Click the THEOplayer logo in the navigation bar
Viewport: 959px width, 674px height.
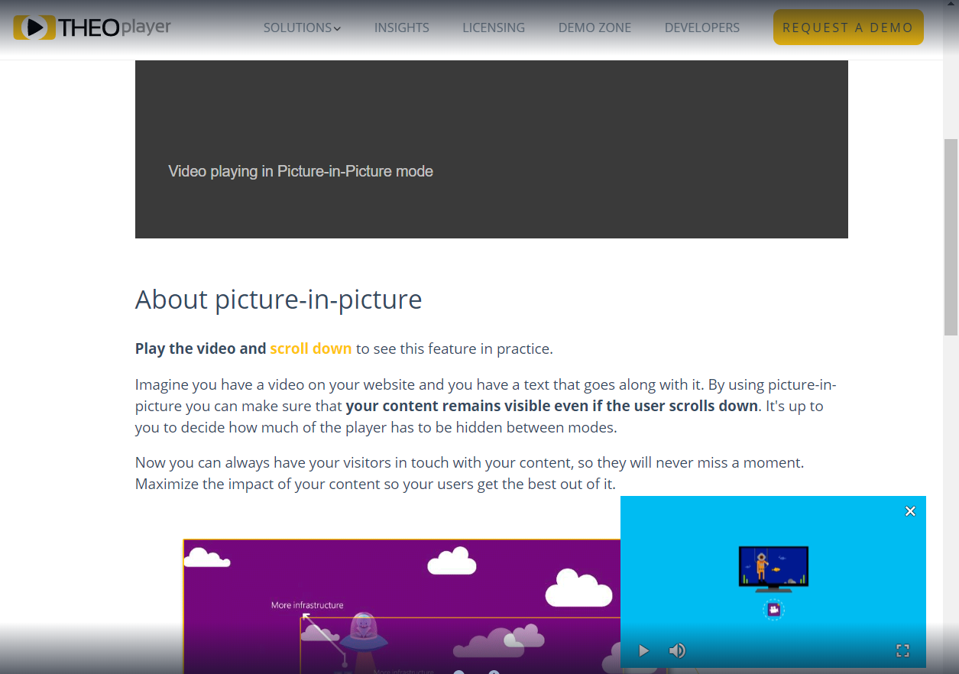92,26
